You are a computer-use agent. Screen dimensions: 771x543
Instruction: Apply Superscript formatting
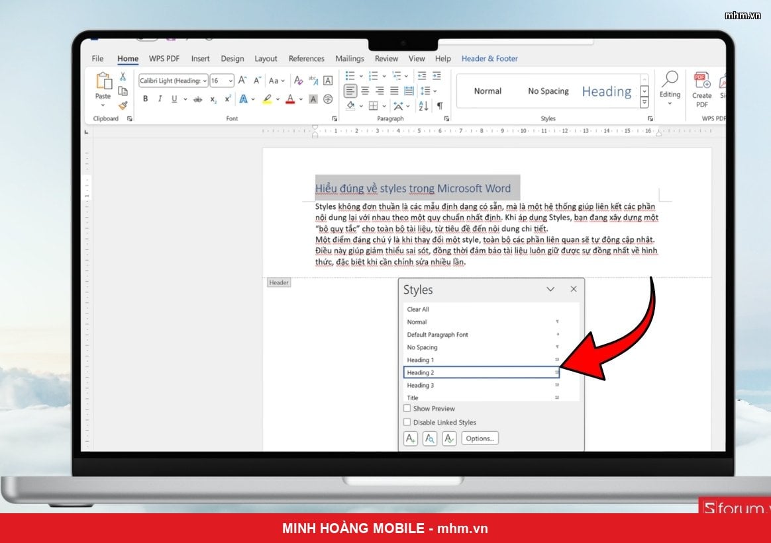[x=228, y=99]
